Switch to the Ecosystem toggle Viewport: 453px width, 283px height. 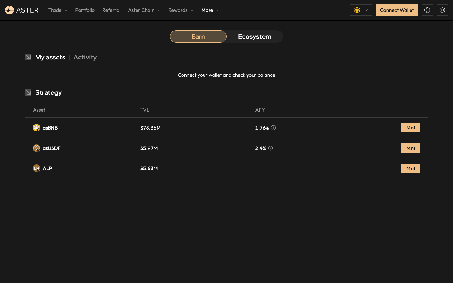[255, 36]
